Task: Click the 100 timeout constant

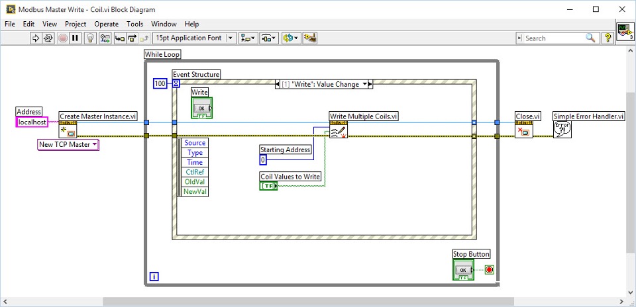Action: point(160,84)
